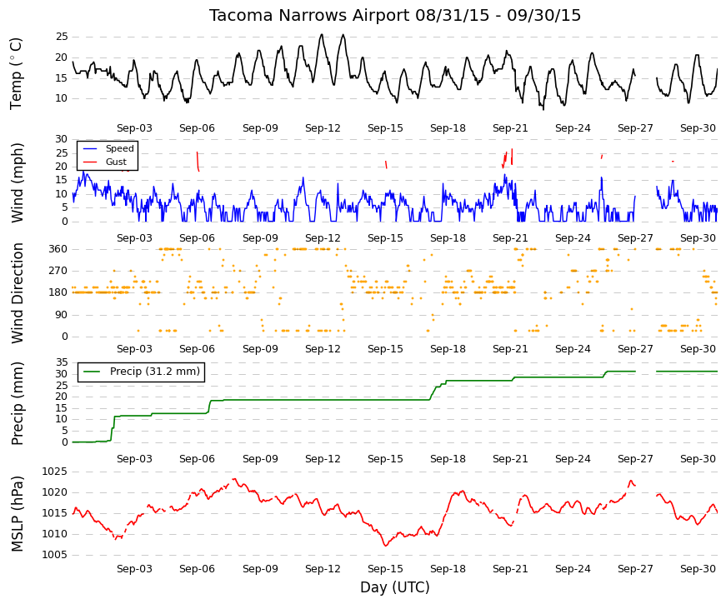Click the MSLP (hPa) axis label
The image size is (726, 604).
point(17,514)
